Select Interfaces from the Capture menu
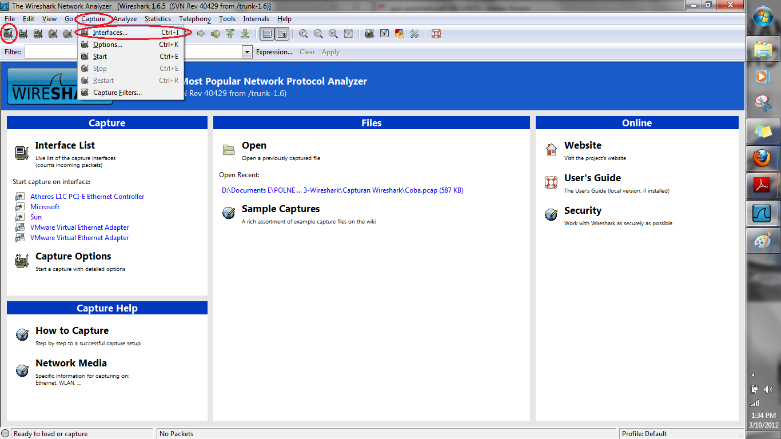781x439 pixels. pyautogui.click(x=111, y=33)
